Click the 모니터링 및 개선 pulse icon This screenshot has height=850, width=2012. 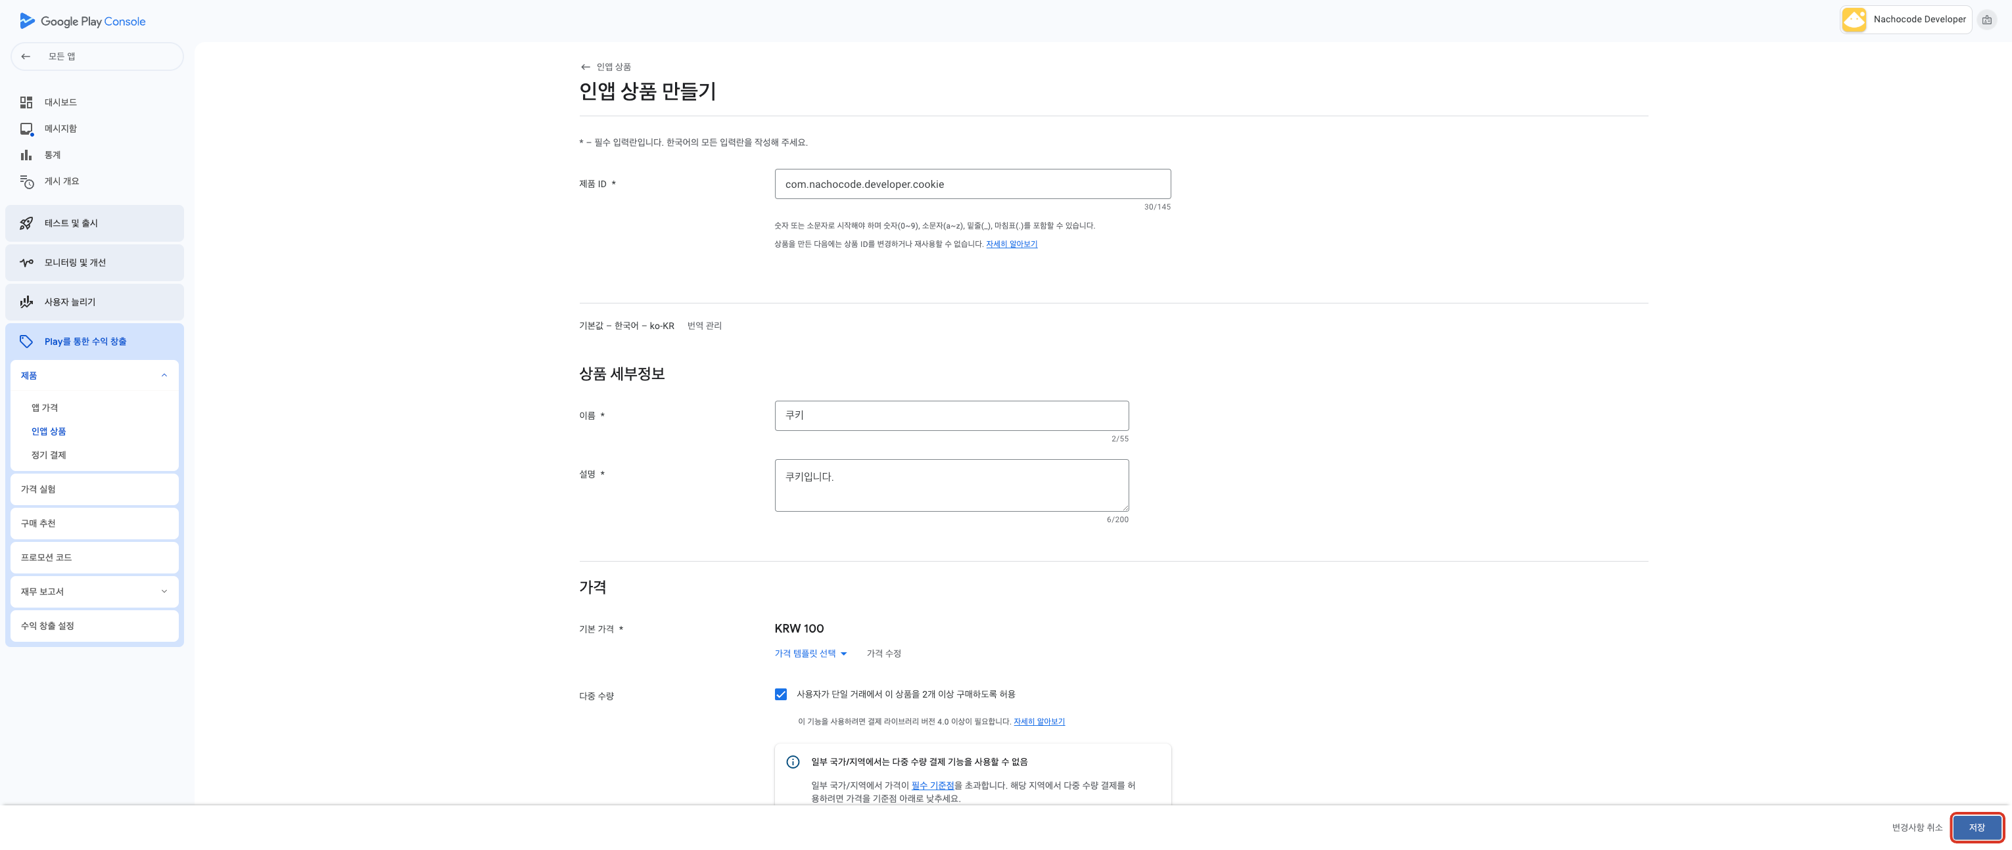coord(26,262)
